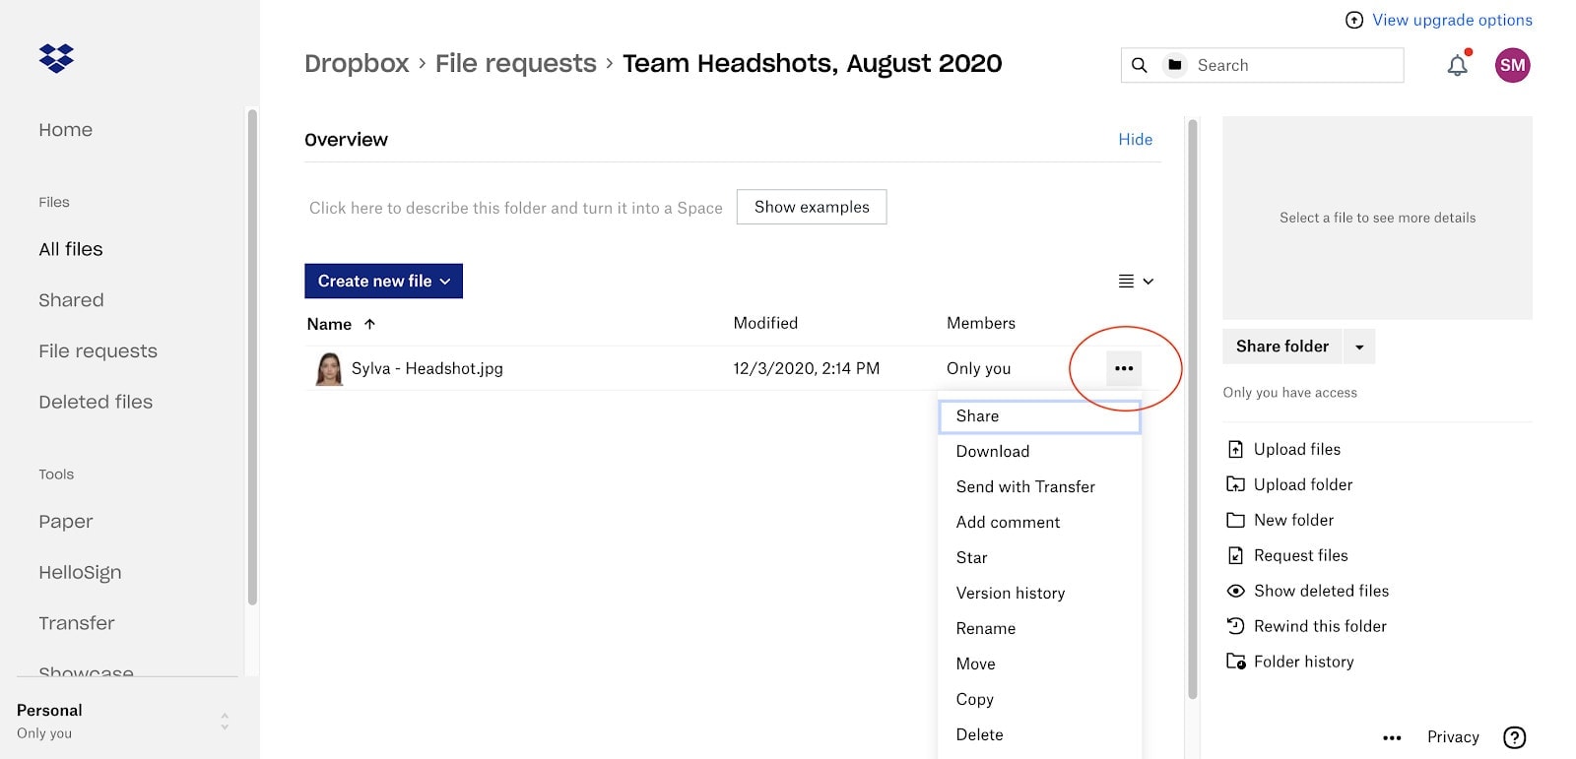Image resolution: width=1576 pixels, height=759 pixels.
Task: Click the Dropbox logo icon
Action: [56, 58]
